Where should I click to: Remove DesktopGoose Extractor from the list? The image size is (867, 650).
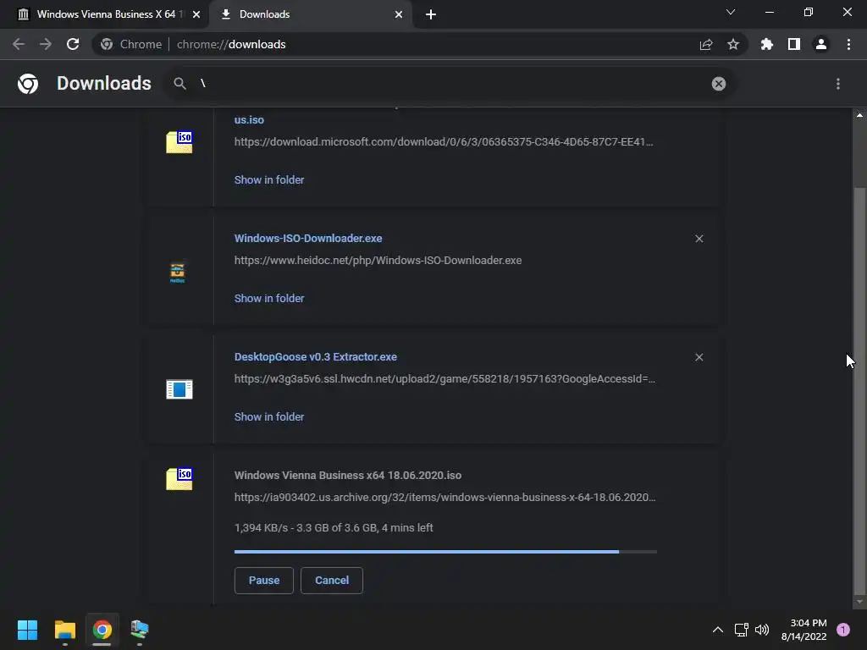[x=699, y=358]
